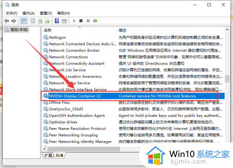The image size is (233, 168).
Task: Select the Network Location Awareness service
Action: [134, 77]
